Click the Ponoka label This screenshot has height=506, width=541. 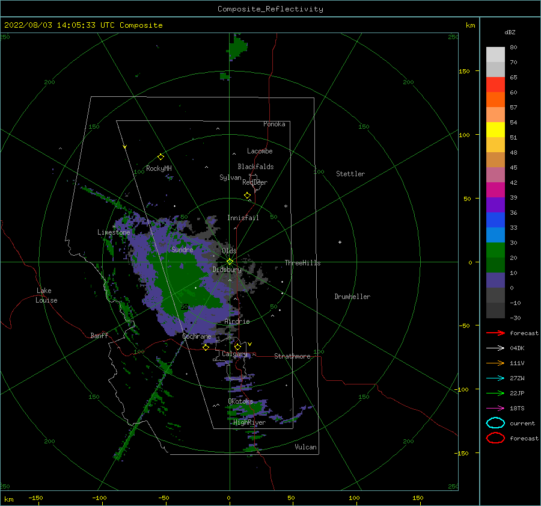[274, 125]
